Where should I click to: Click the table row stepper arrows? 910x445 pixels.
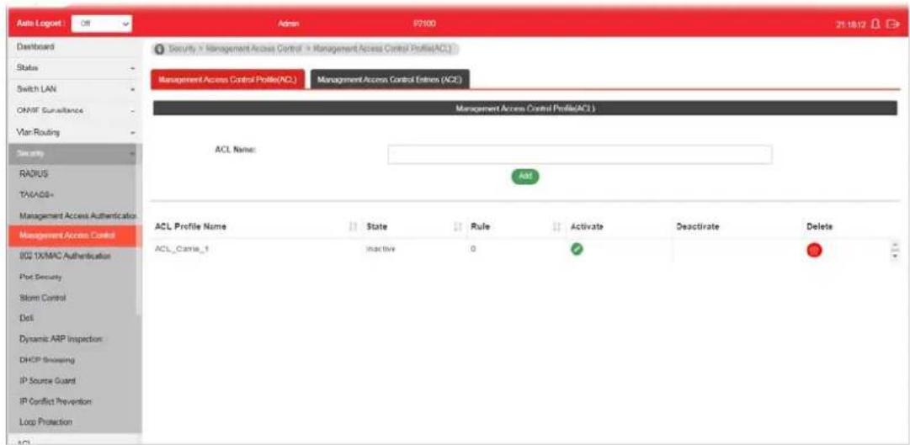(x=894, y=250)
